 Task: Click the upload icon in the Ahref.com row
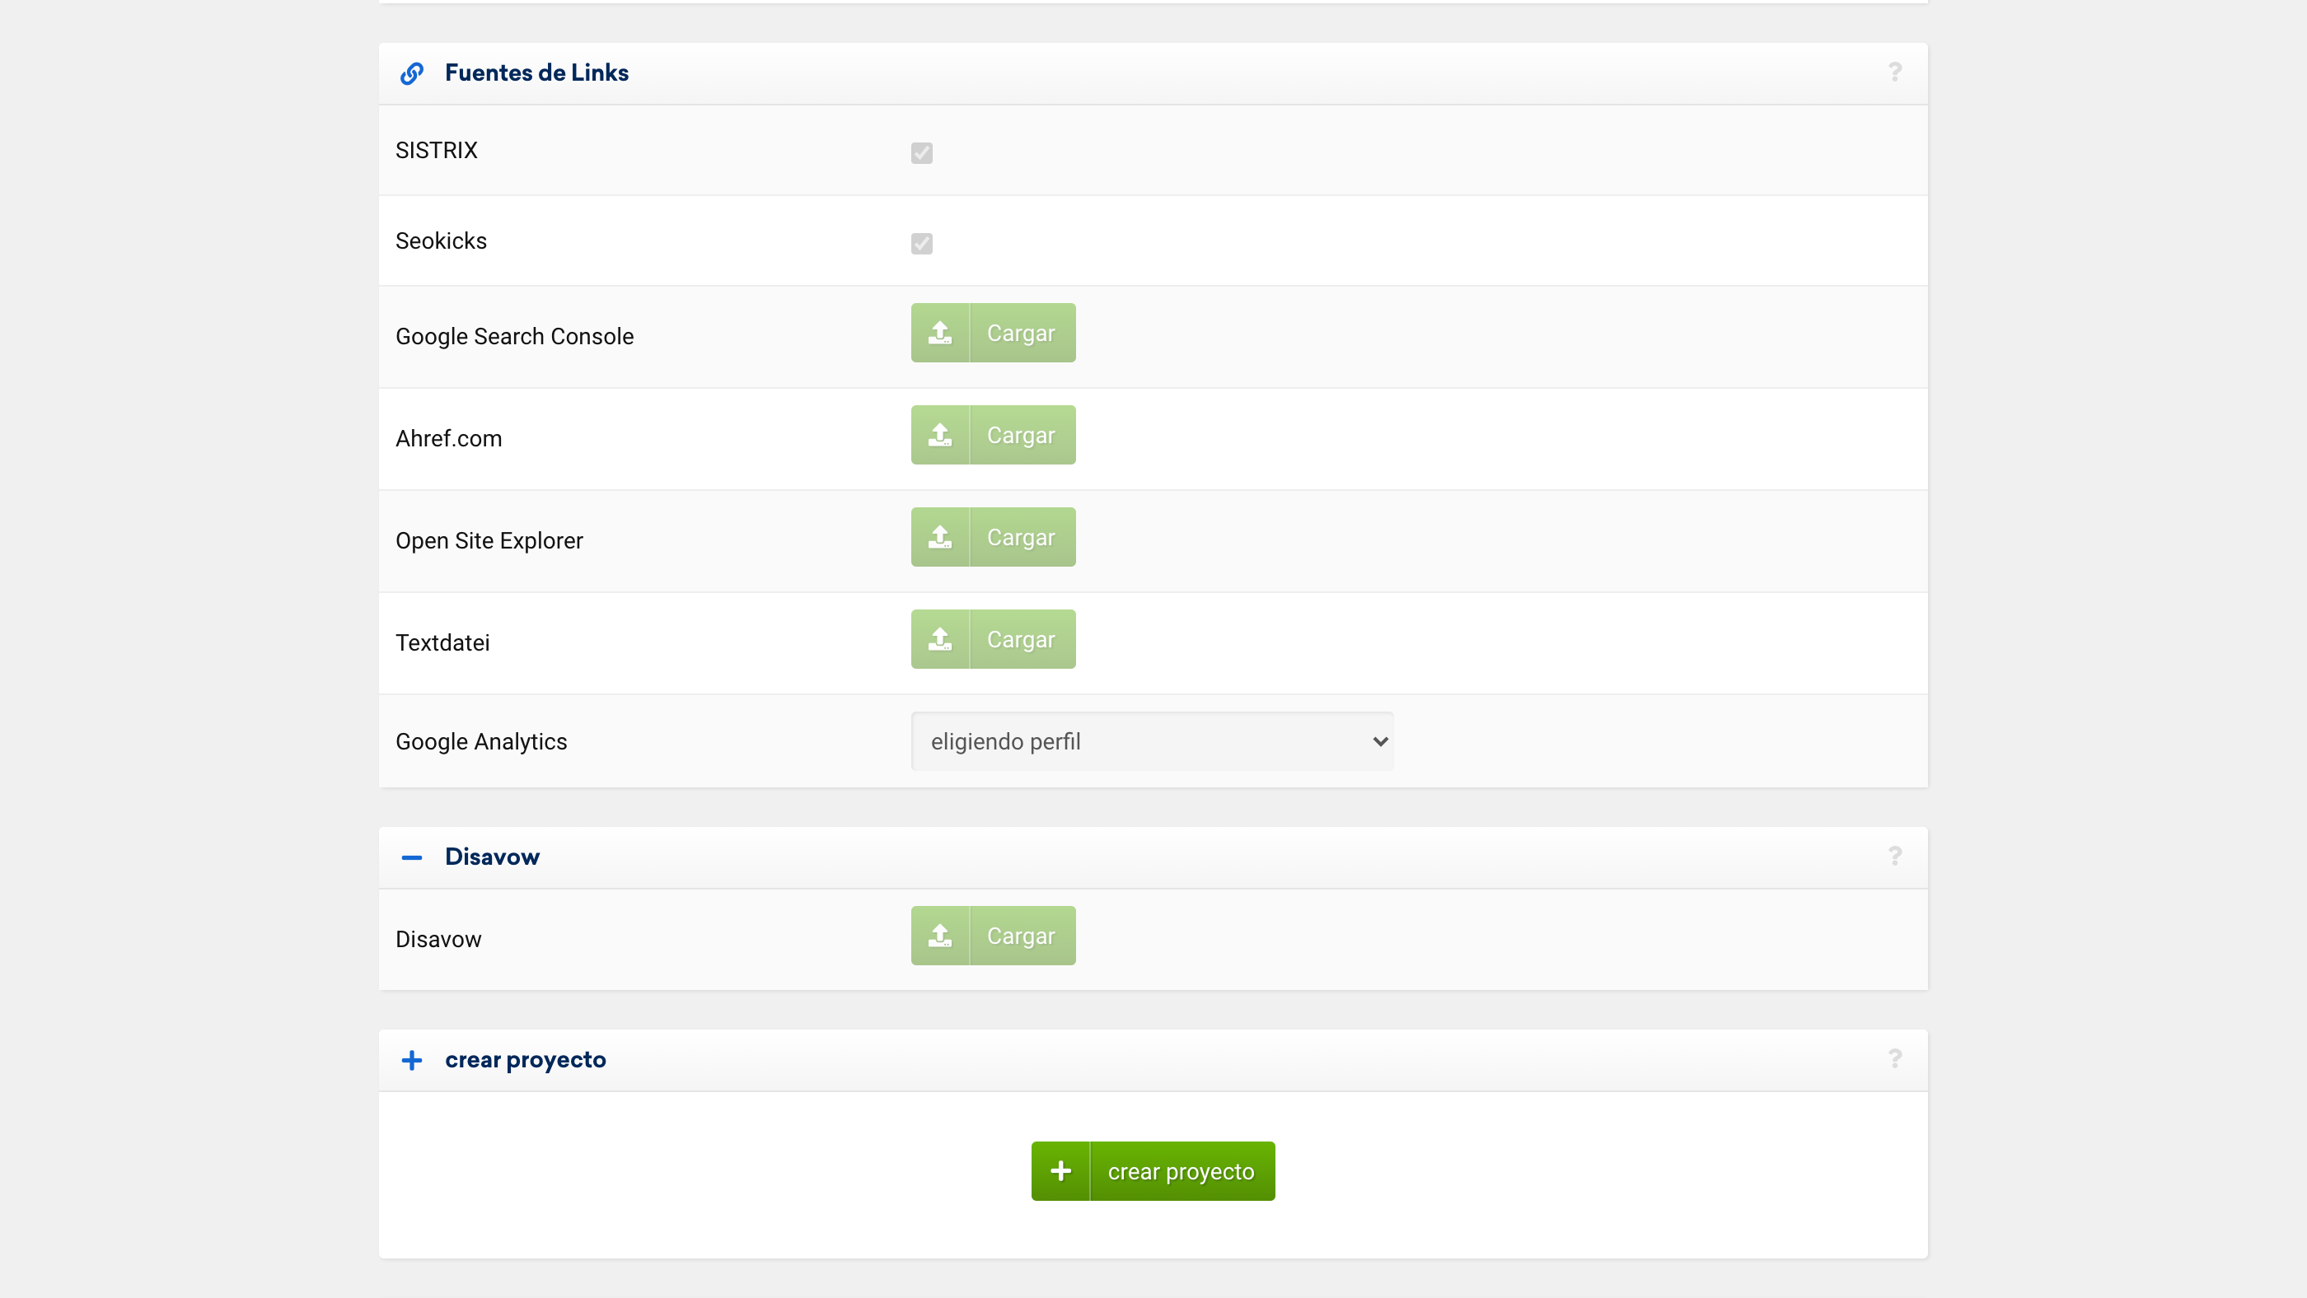coord(939,435)
